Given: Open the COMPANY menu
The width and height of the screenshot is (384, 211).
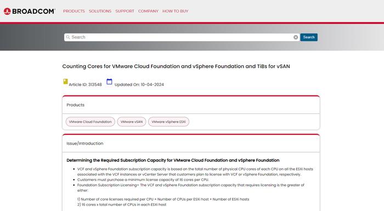Looking at the screenshot, I should coord(148,12).
